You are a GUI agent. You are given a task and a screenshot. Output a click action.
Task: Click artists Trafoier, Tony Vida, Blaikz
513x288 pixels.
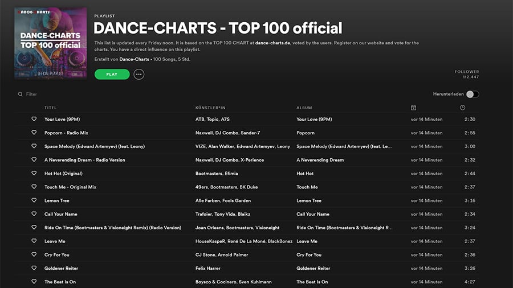pos(222,214)
